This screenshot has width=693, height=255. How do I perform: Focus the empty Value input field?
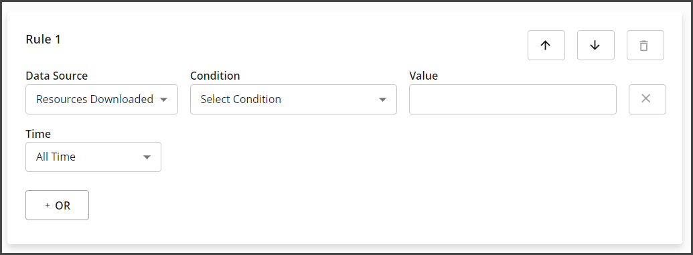click(x=513, y=99)
